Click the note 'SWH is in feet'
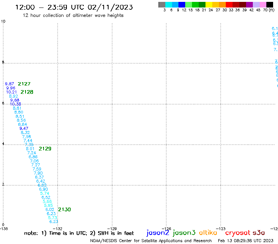Image resolution: width=278 pixels, height=244 pixels. (x=116, y=233)
